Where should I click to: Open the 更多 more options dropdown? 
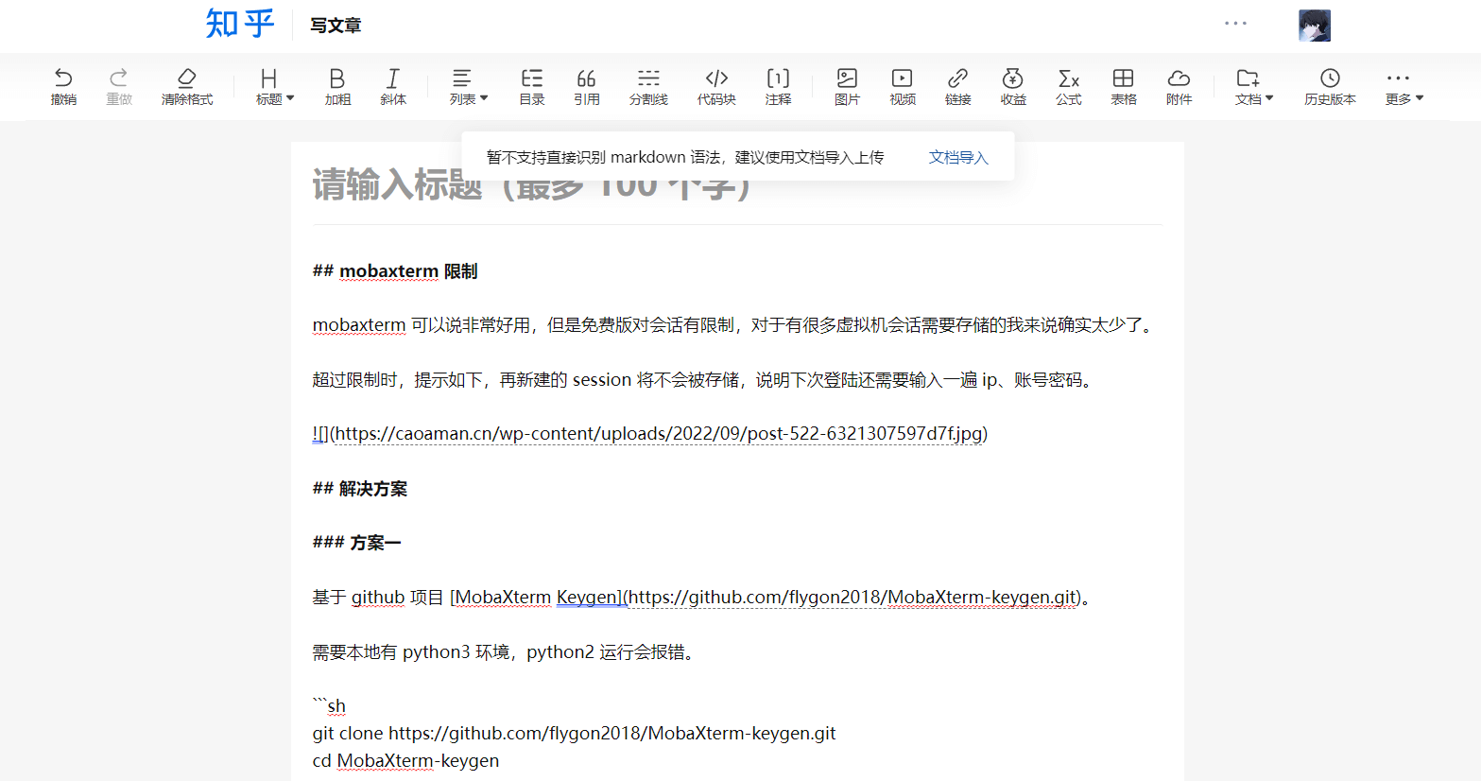tap(1404, 86)
